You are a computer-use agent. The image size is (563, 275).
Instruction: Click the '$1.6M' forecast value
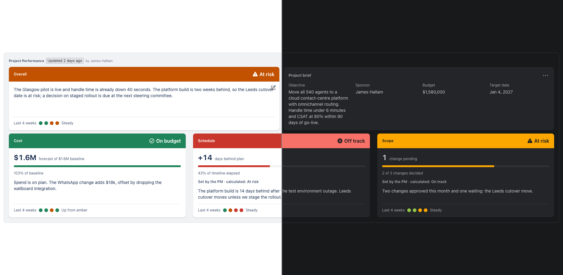coord(25,158)
